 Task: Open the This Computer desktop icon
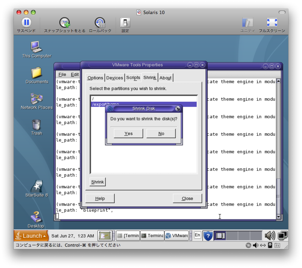[36, 47]
